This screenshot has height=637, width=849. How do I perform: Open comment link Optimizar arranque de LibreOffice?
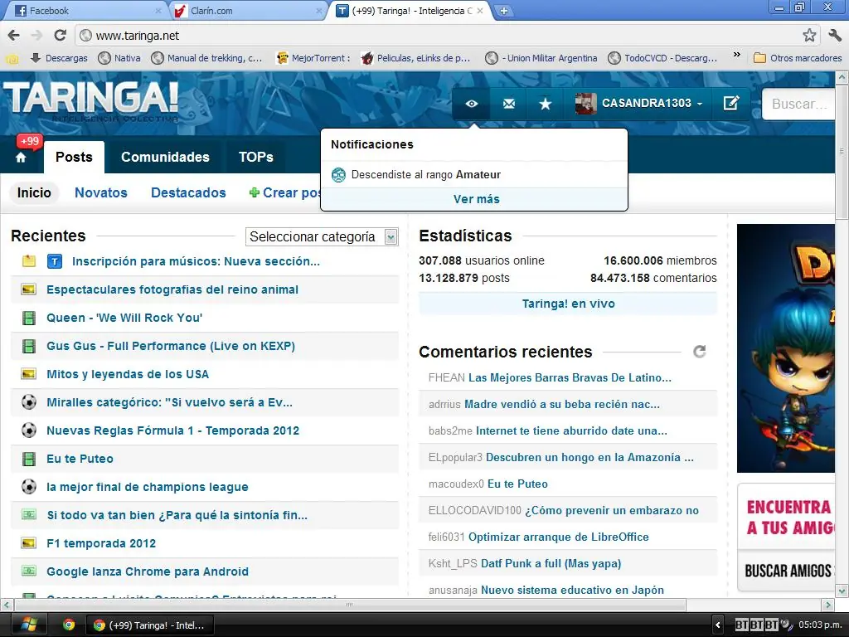point(558,537)
